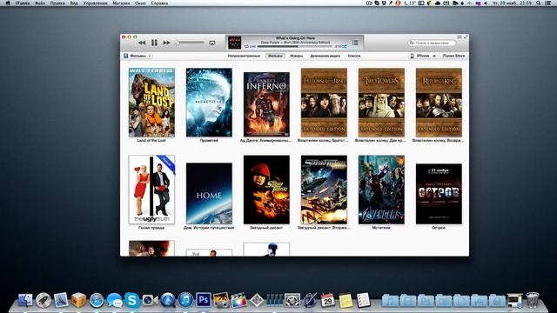Enter full screen mode in iTunes
The width and height of the screenshot is (557, 313).
(x=466, y=37)
